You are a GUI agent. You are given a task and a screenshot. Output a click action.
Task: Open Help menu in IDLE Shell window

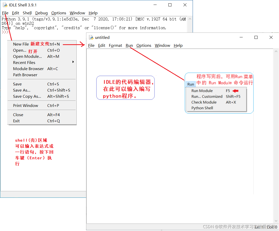tap(93, 13)
